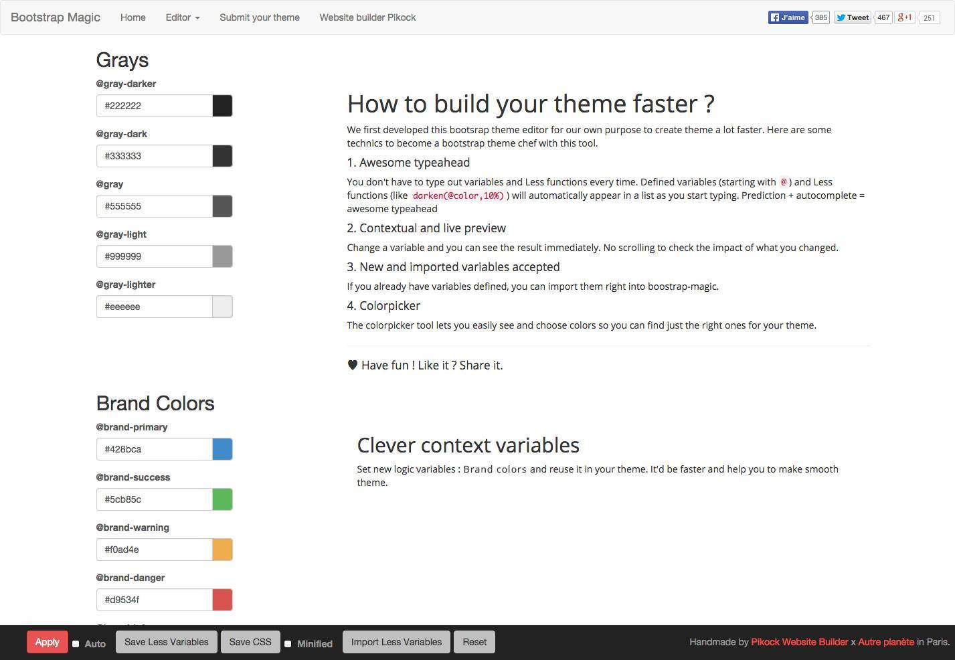The height and width of the screenshot is (660, 955).
Task: Click the Clever context variables heading
Action: point(468,445)
